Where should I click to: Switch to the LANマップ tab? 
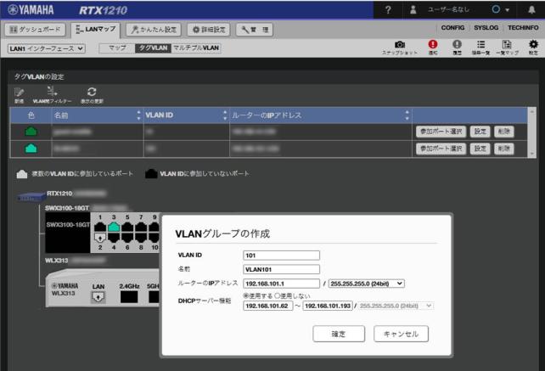96,30
